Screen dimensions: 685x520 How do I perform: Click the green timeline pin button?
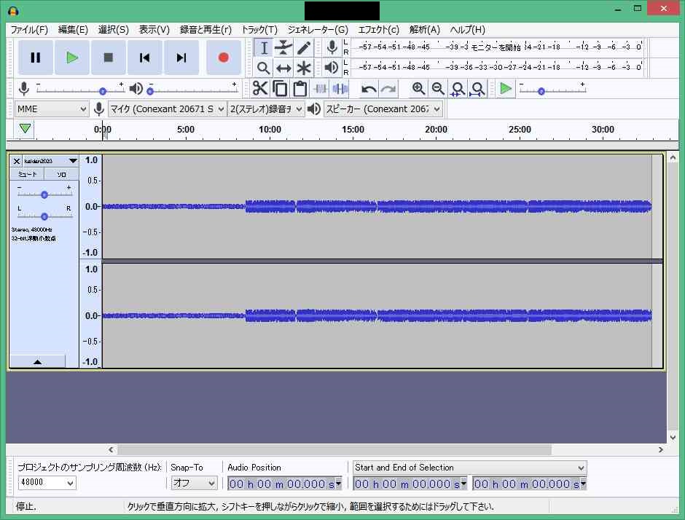26,129
